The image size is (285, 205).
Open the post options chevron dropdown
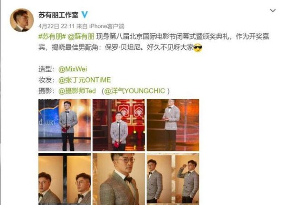[x=273, y=10]
